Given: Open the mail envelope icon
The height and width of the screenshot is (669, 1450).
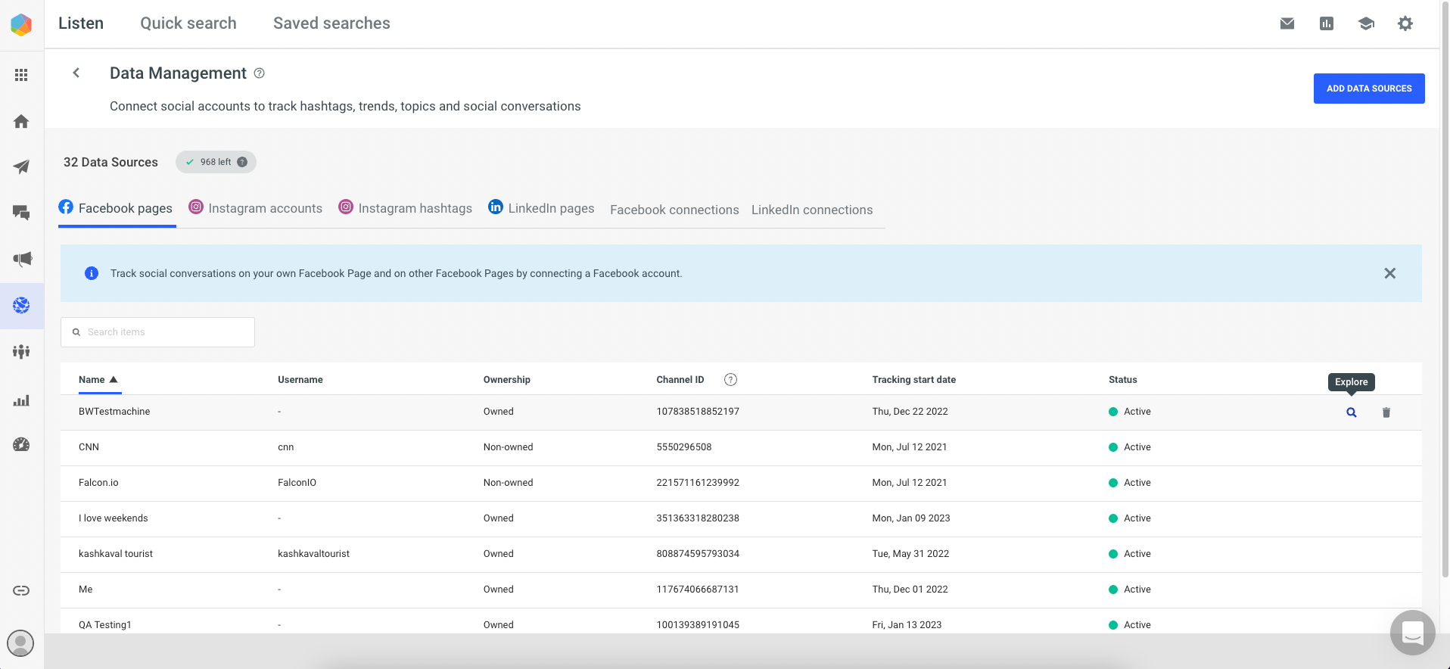Looking at the screenshot, I should 1287,23.
